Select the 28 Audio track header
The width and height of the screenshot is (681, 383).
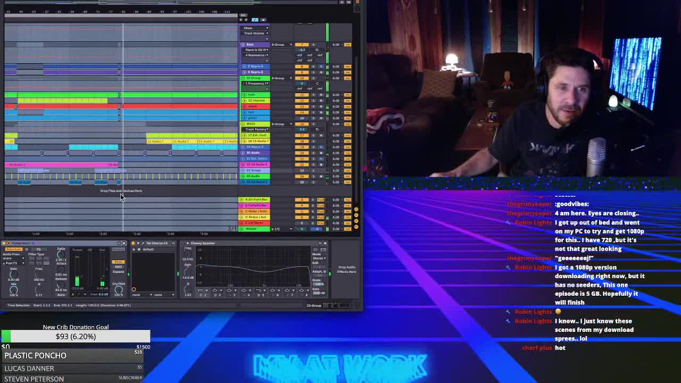click(255, 176)
